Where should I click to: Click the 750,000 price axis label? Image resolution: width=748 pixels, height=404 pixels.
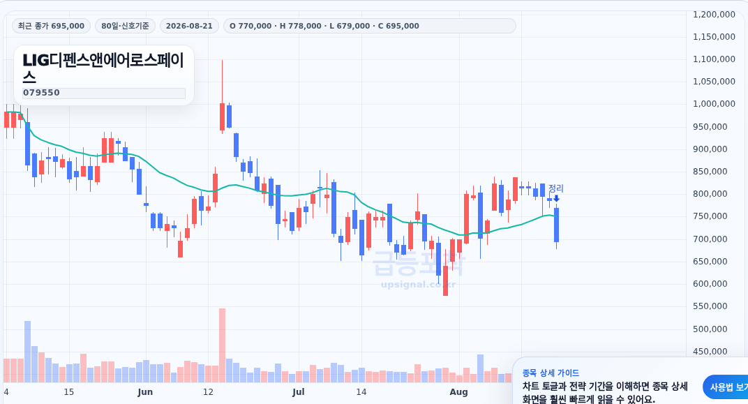(x=710, y=216)
